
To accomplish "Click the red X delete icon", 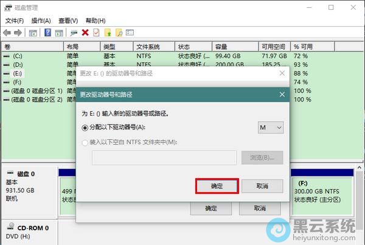I will [85, 33].
